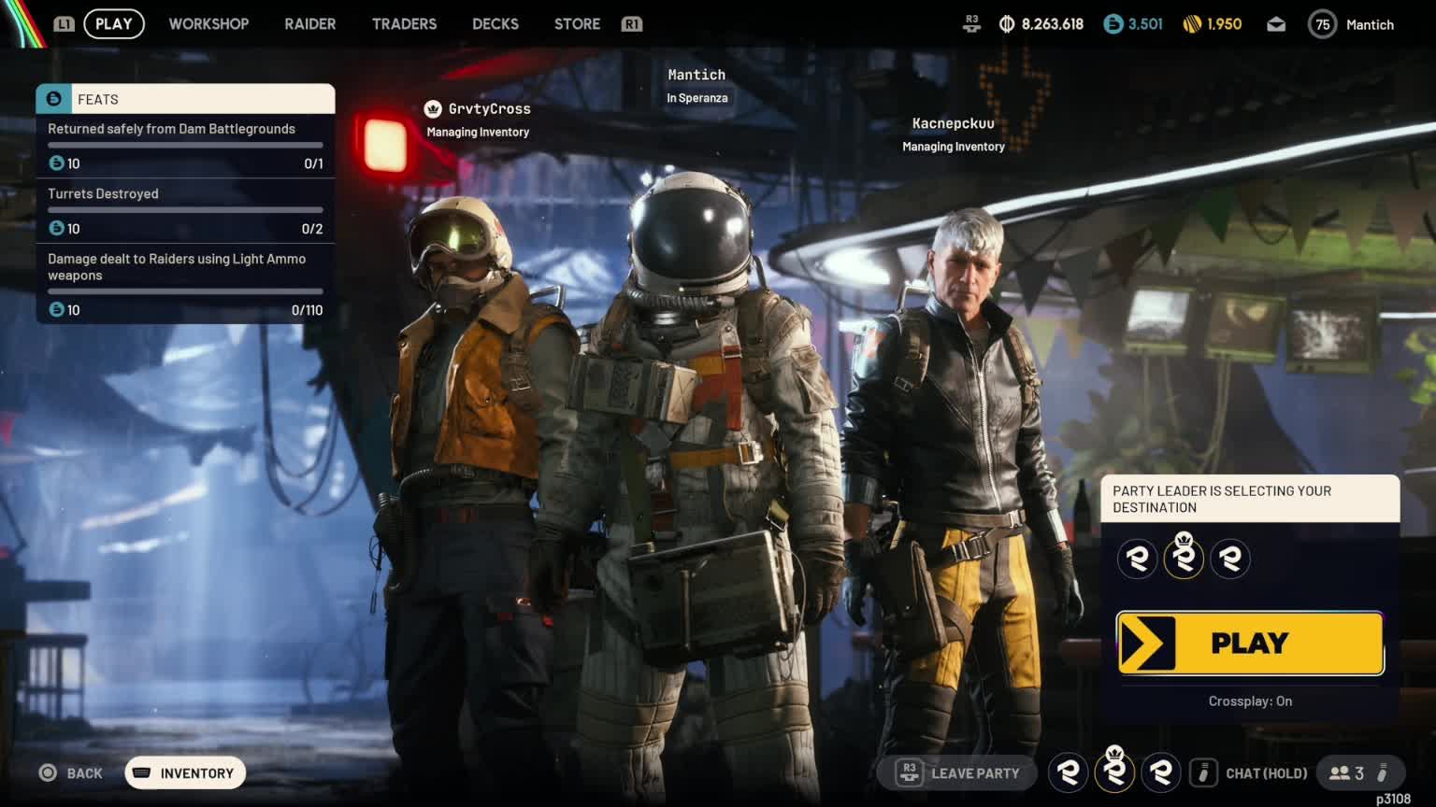
Task: Click the reward icon on the Turrets Destroyed feat
Action: click(57, 228)
